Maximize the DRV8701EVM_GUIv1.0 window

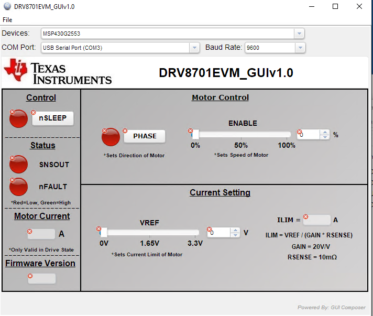click(335, 6)
